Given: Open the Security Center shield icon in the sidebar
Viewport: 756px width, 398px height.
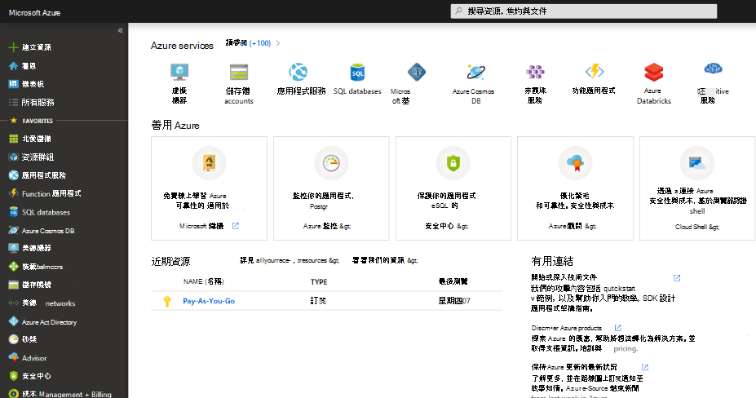Looking at the screenshot, I should [14, 376].
